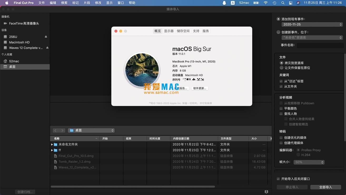Image resolution: width=346 pixels, height=195 pixels.
Task: Go forward with the right chevron button
Action: click(x=62, y=130)
